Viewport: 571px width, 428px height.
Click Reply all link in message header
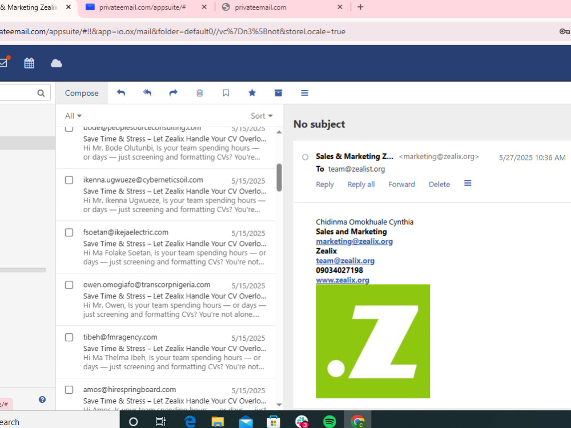pyautogui.click(x=361, y=184)
